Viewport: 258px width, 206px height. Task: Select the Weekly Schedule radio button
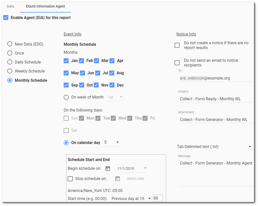tap(10, 71)
